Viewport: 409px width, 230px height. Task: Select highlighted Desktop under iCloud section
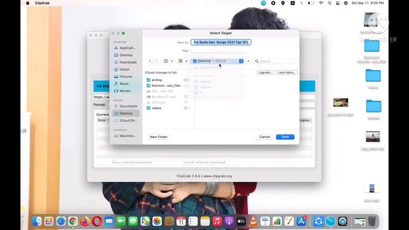pos(126,114)
